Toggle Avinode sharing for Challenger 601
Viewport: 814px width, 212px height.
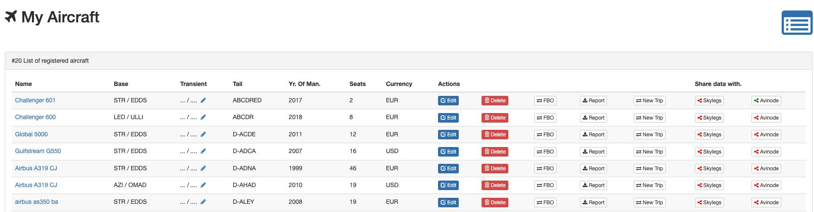click(x=766, y=101)
